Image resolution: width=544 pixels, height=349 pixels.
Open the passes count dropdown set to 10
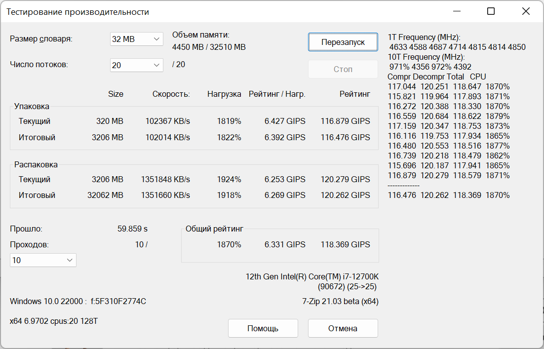[x=43, y=260]
